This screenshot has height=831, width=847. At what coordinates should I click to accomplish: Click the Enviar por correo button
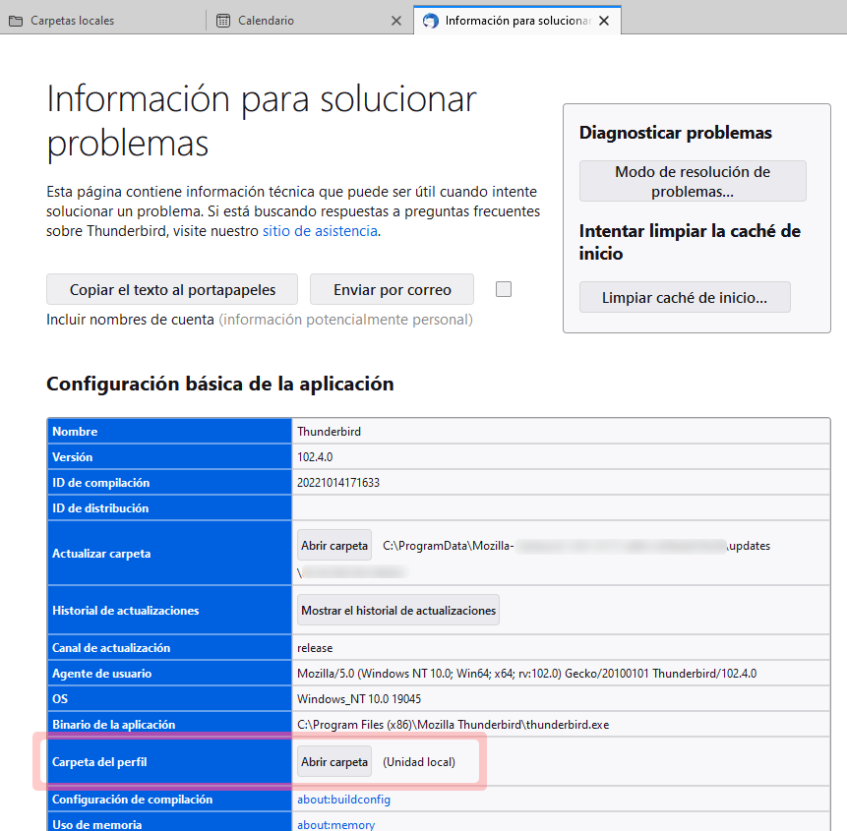[392, 289]
